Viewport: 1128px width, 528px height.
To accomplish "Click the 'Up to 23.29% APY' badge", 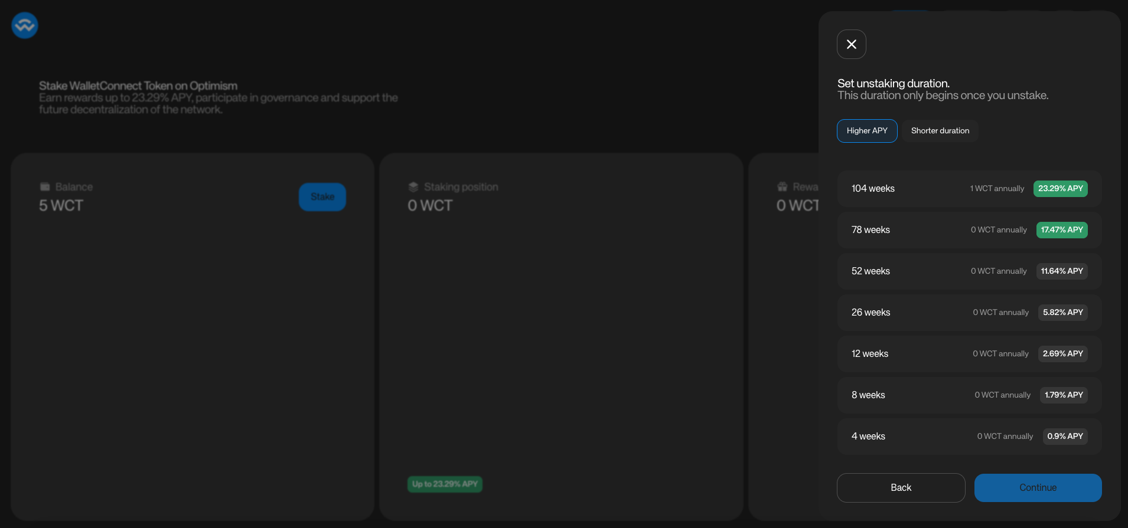I will click(x=445, y=484).
